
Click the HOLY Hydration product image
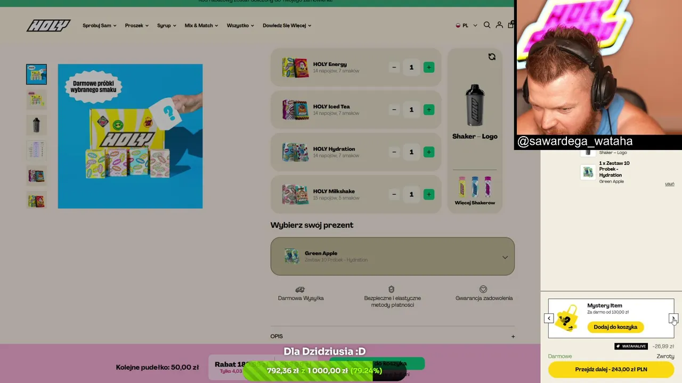[x=295, y=152]
